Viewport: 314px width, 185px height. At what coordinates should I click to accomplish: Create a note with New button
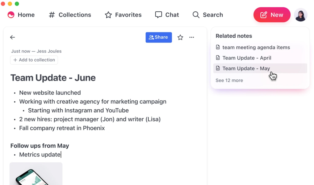coord(272,15)
